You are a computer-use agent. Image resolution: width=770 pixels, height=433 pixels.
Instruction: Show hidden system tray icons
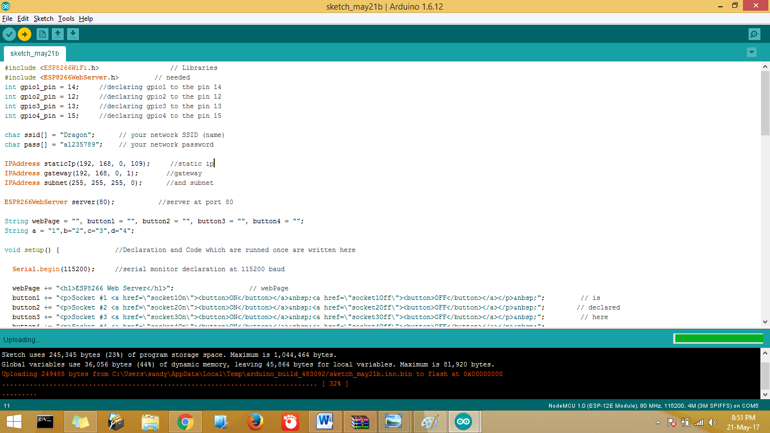tap(658, 422)
